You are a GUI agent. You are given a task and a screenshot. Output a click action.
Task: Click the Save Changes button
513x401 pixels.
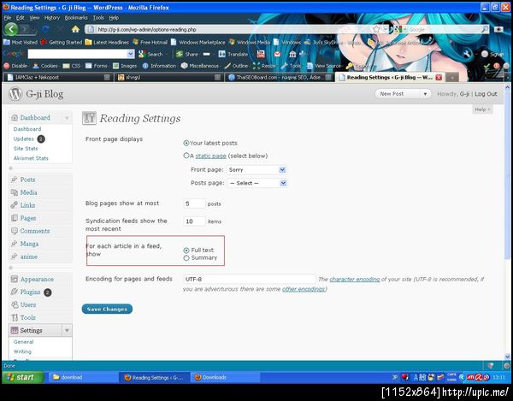pyautogui.click(x=107, y=309)
